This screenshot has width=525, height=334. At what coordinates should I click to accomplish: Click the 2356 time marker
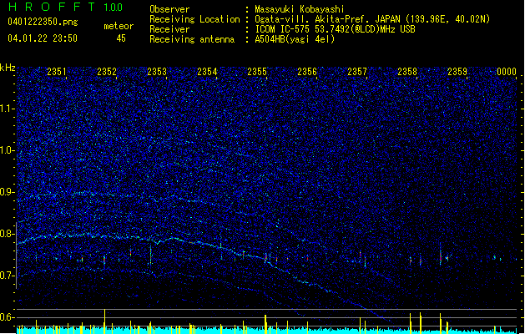pos(307,72)
